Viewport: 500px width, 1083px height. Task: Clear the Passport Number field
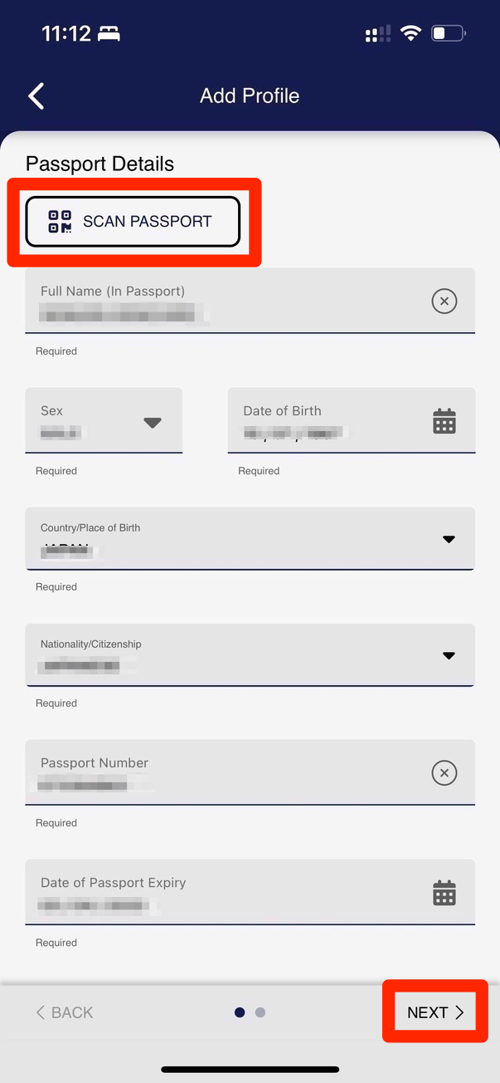tap(444, 773)
